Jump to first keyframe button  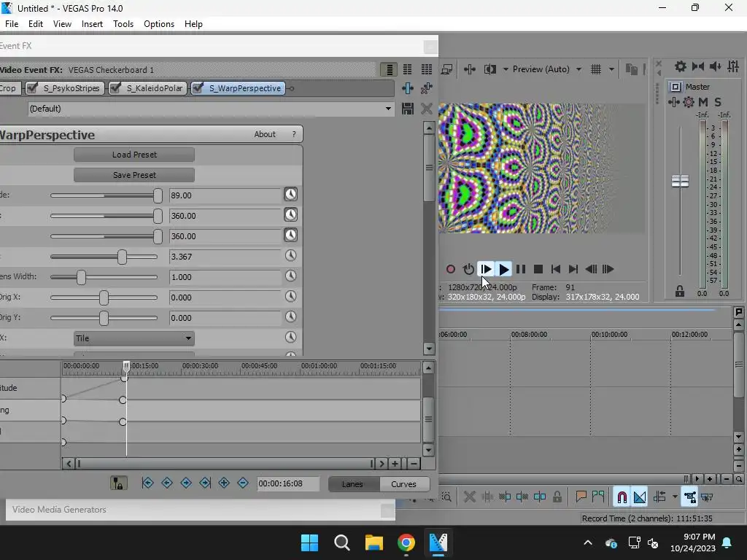click(x=147, y=483)
